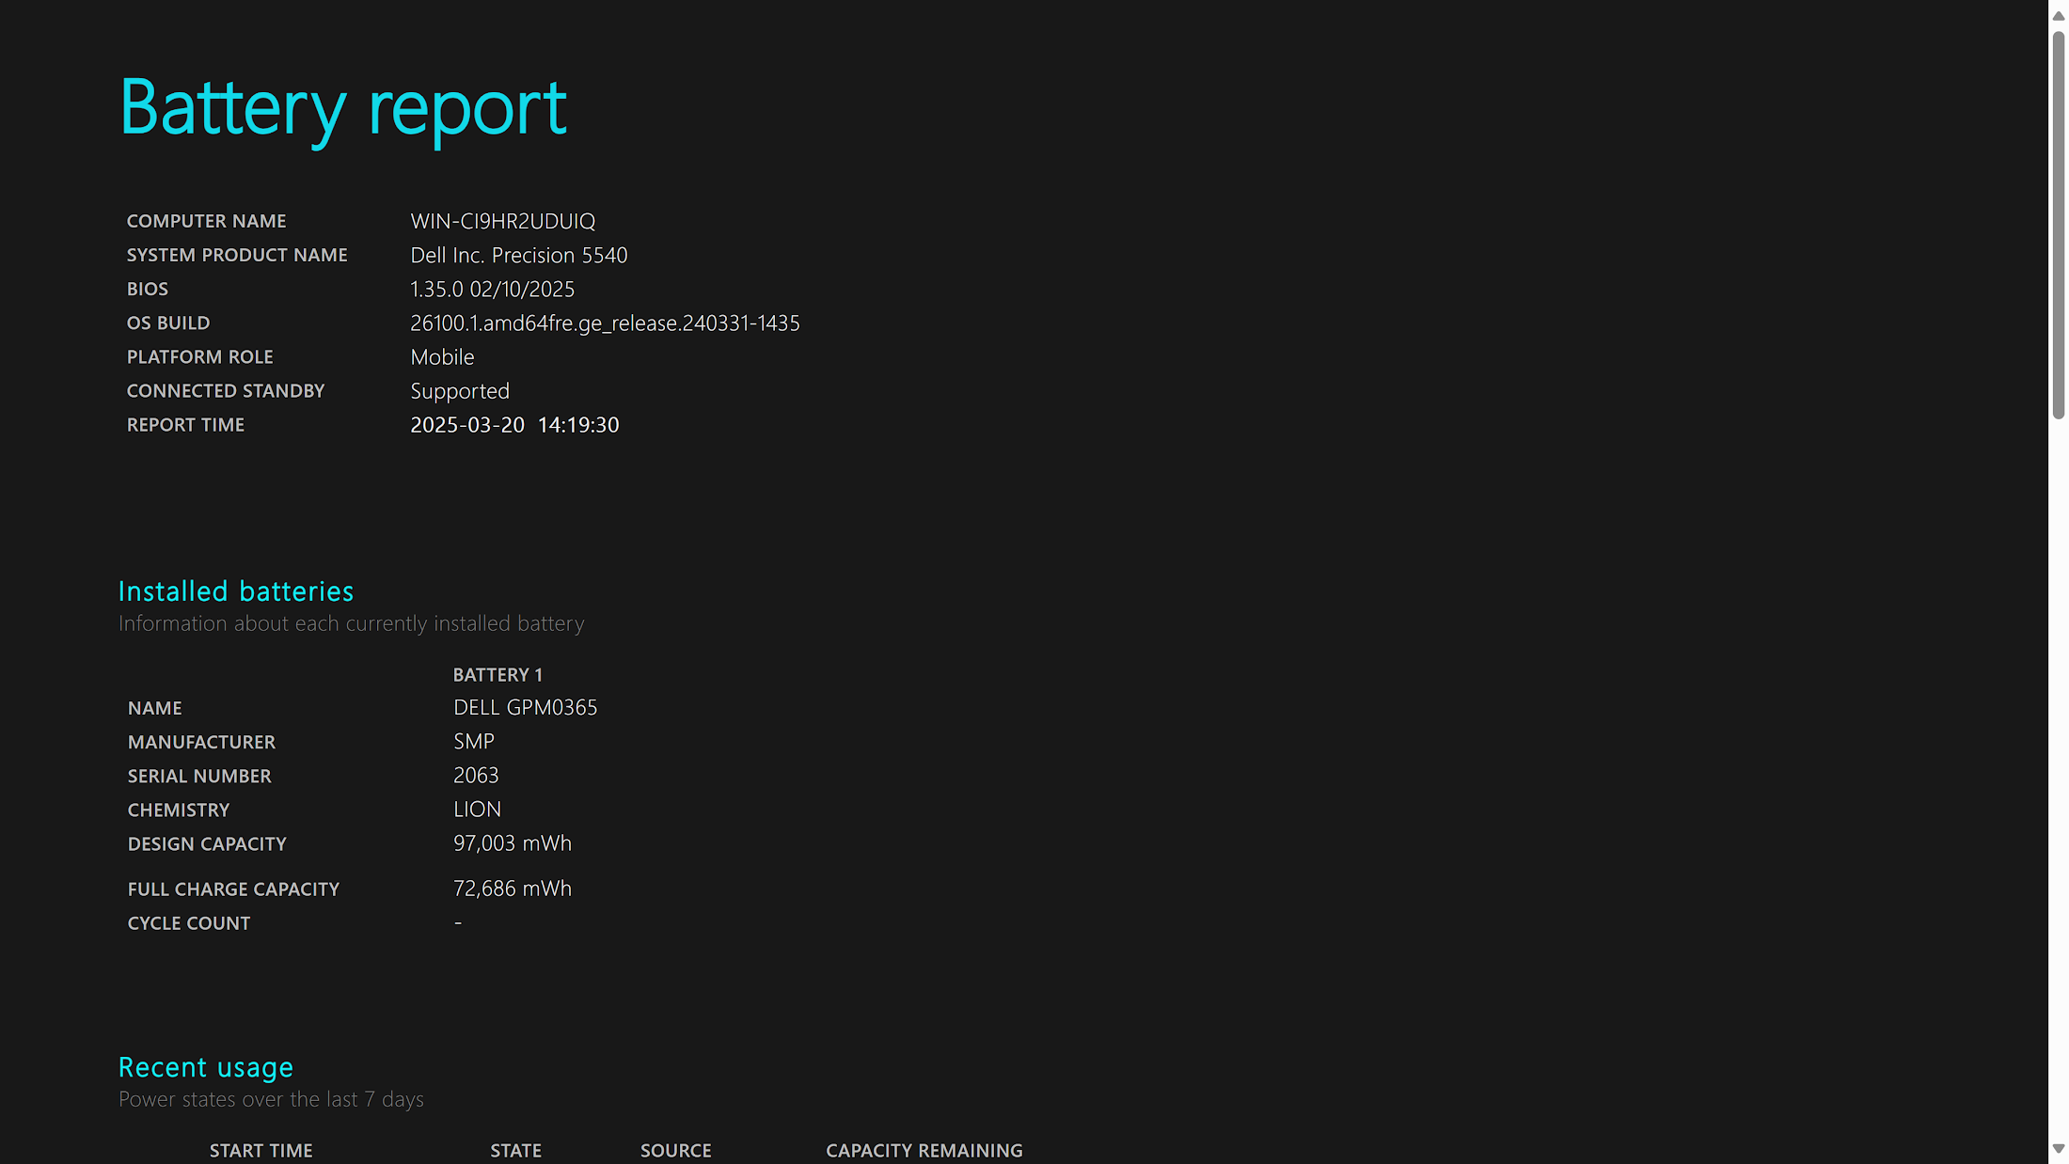Click Power states over last 7 days
Viewport: 2069px width, 1164px height.
click(x=271, y=1099)
